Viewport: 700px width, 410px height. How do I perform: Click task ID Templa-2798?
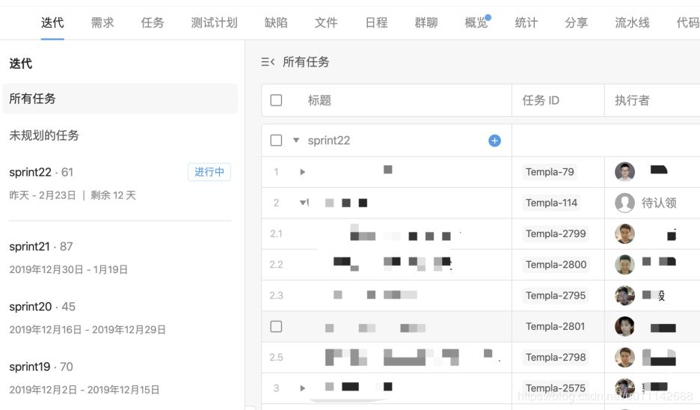pos(556,358)
